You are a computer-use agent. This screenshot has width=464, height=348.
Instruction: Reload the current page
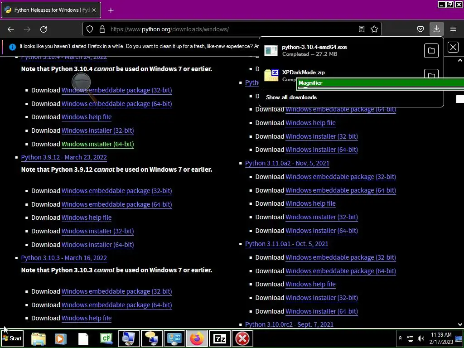[43, 29]
